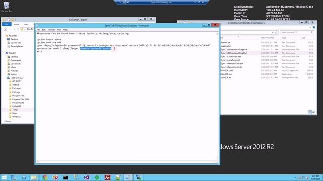Open Explorer help icon in winscp575 window
The image size is (323, 181).
pyautogui.click(x=314, y=27)
